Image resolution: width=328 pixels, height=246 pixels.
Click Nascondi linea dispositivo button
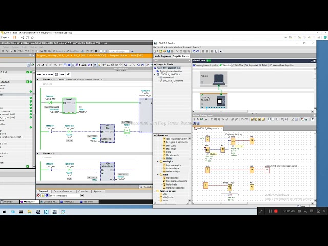281,65
